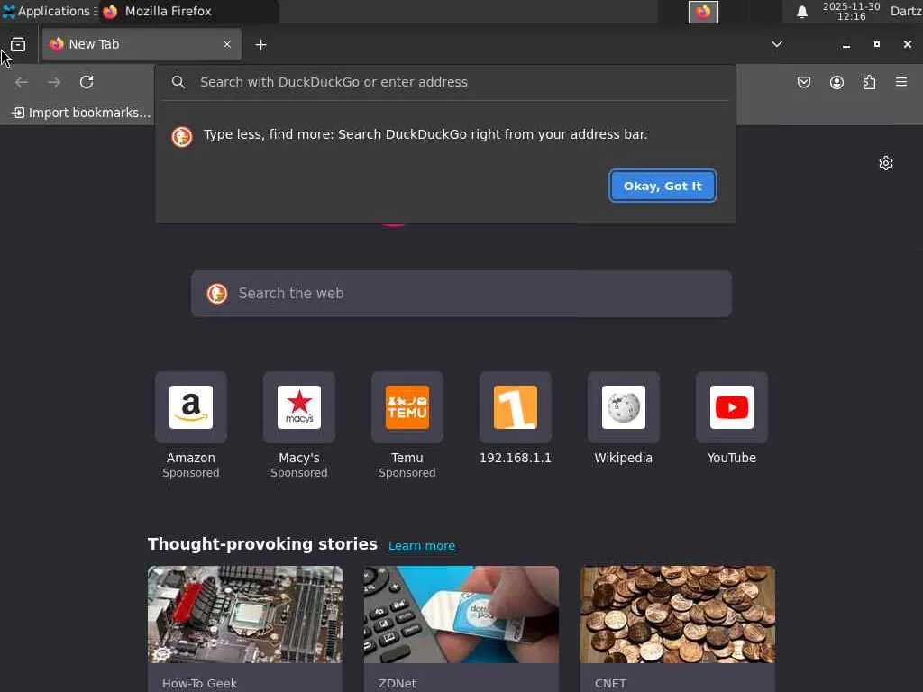Open the extensions puzzle icon

[870, 82]
